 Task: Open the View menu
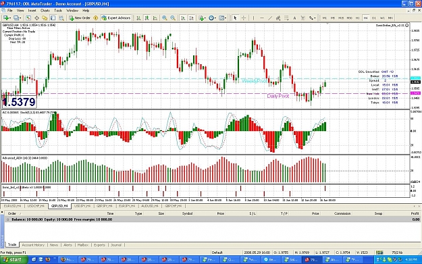pyautogui.click(x=20, y=11)
